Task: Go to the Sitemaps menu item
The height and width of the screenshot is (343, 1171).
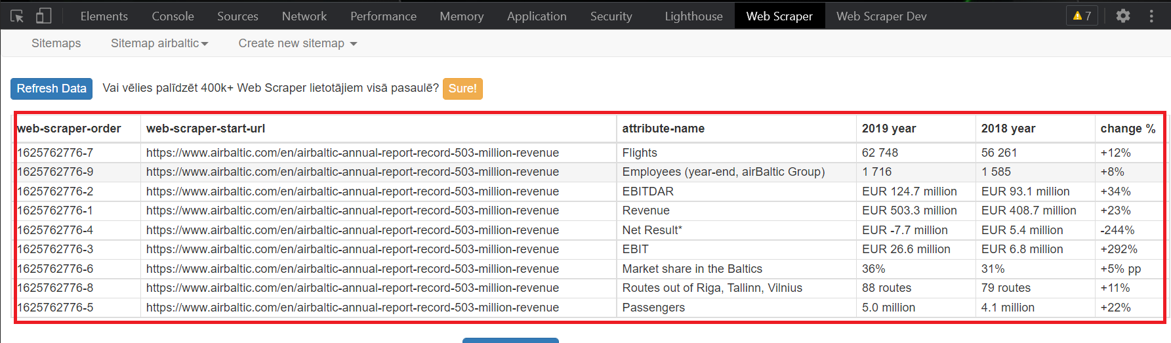Action: click(56, 43)
